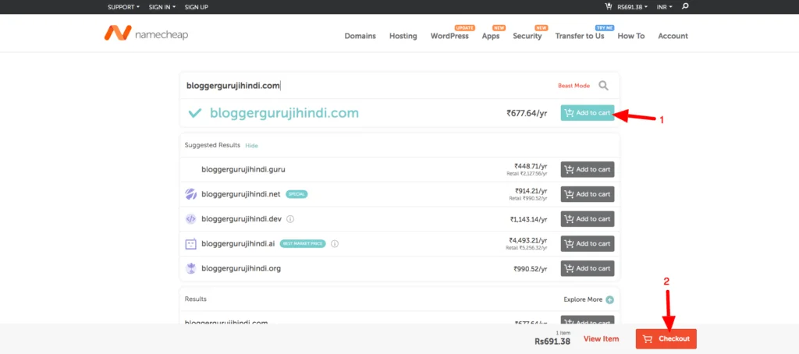This screenshot has width=799, height=354.
Task: Click the ₹448.71/yr price
Action: coord(531,166)
